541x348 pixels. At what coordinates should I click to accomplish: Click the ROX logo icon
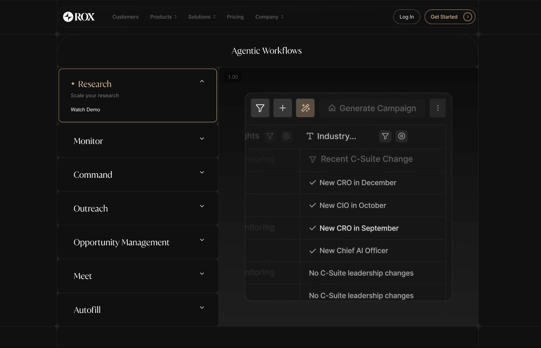[x=68, y=17]
